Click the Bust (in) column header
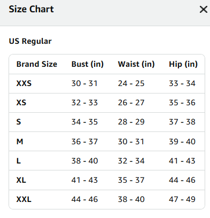The height and width of the screenshot is (218, 210). 88,64
